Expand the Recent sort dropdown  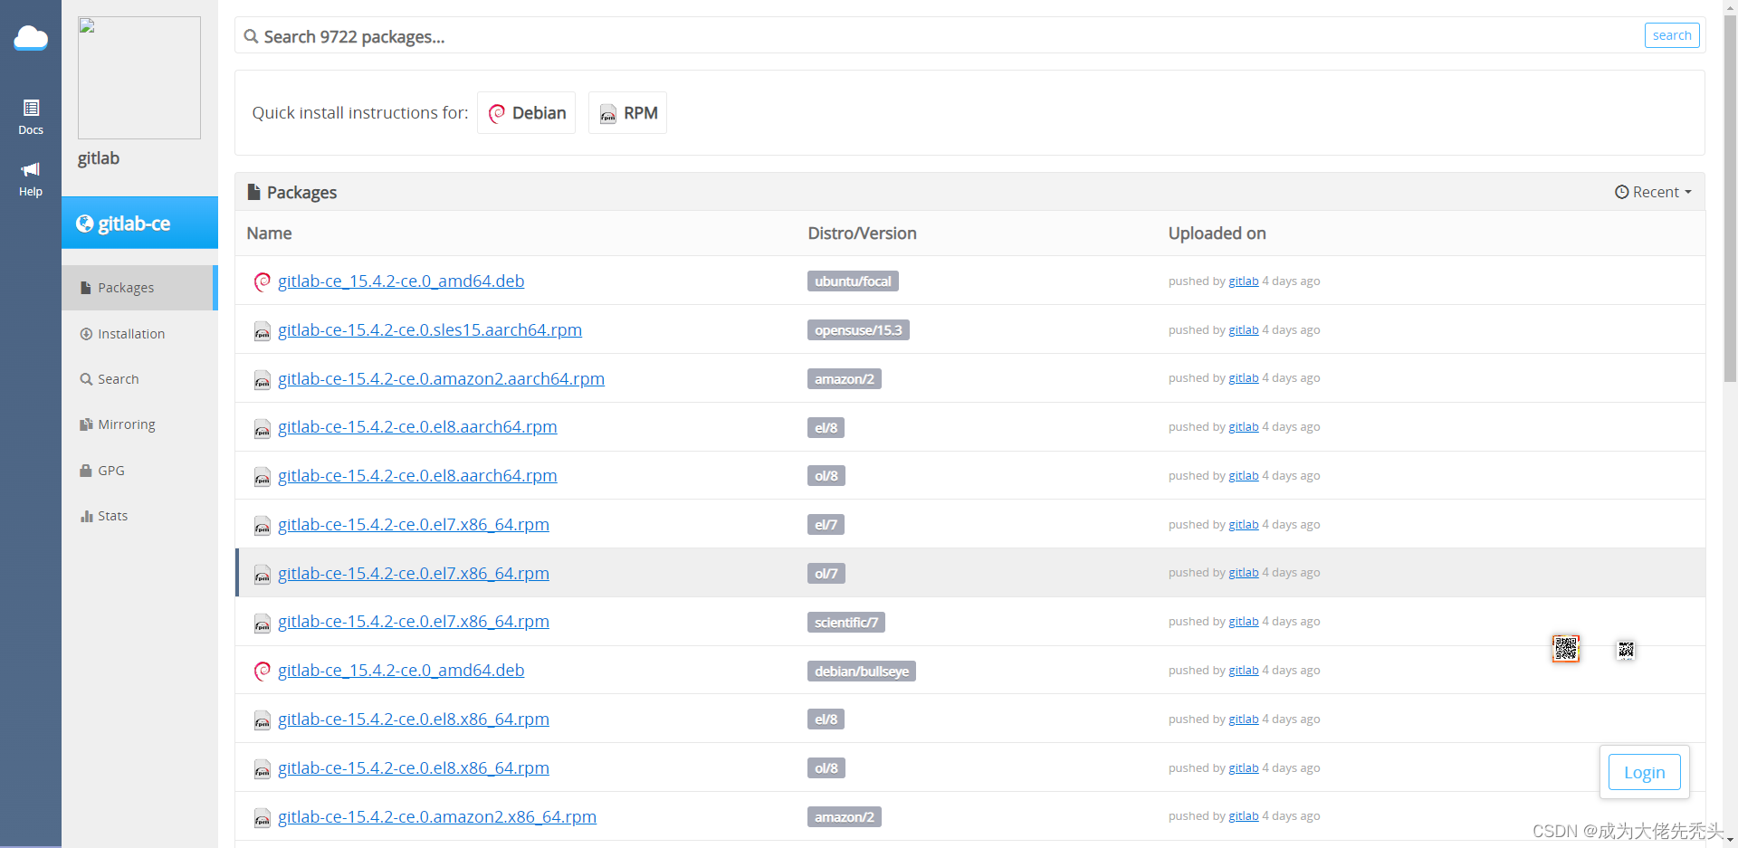[x=1653, y=192]
